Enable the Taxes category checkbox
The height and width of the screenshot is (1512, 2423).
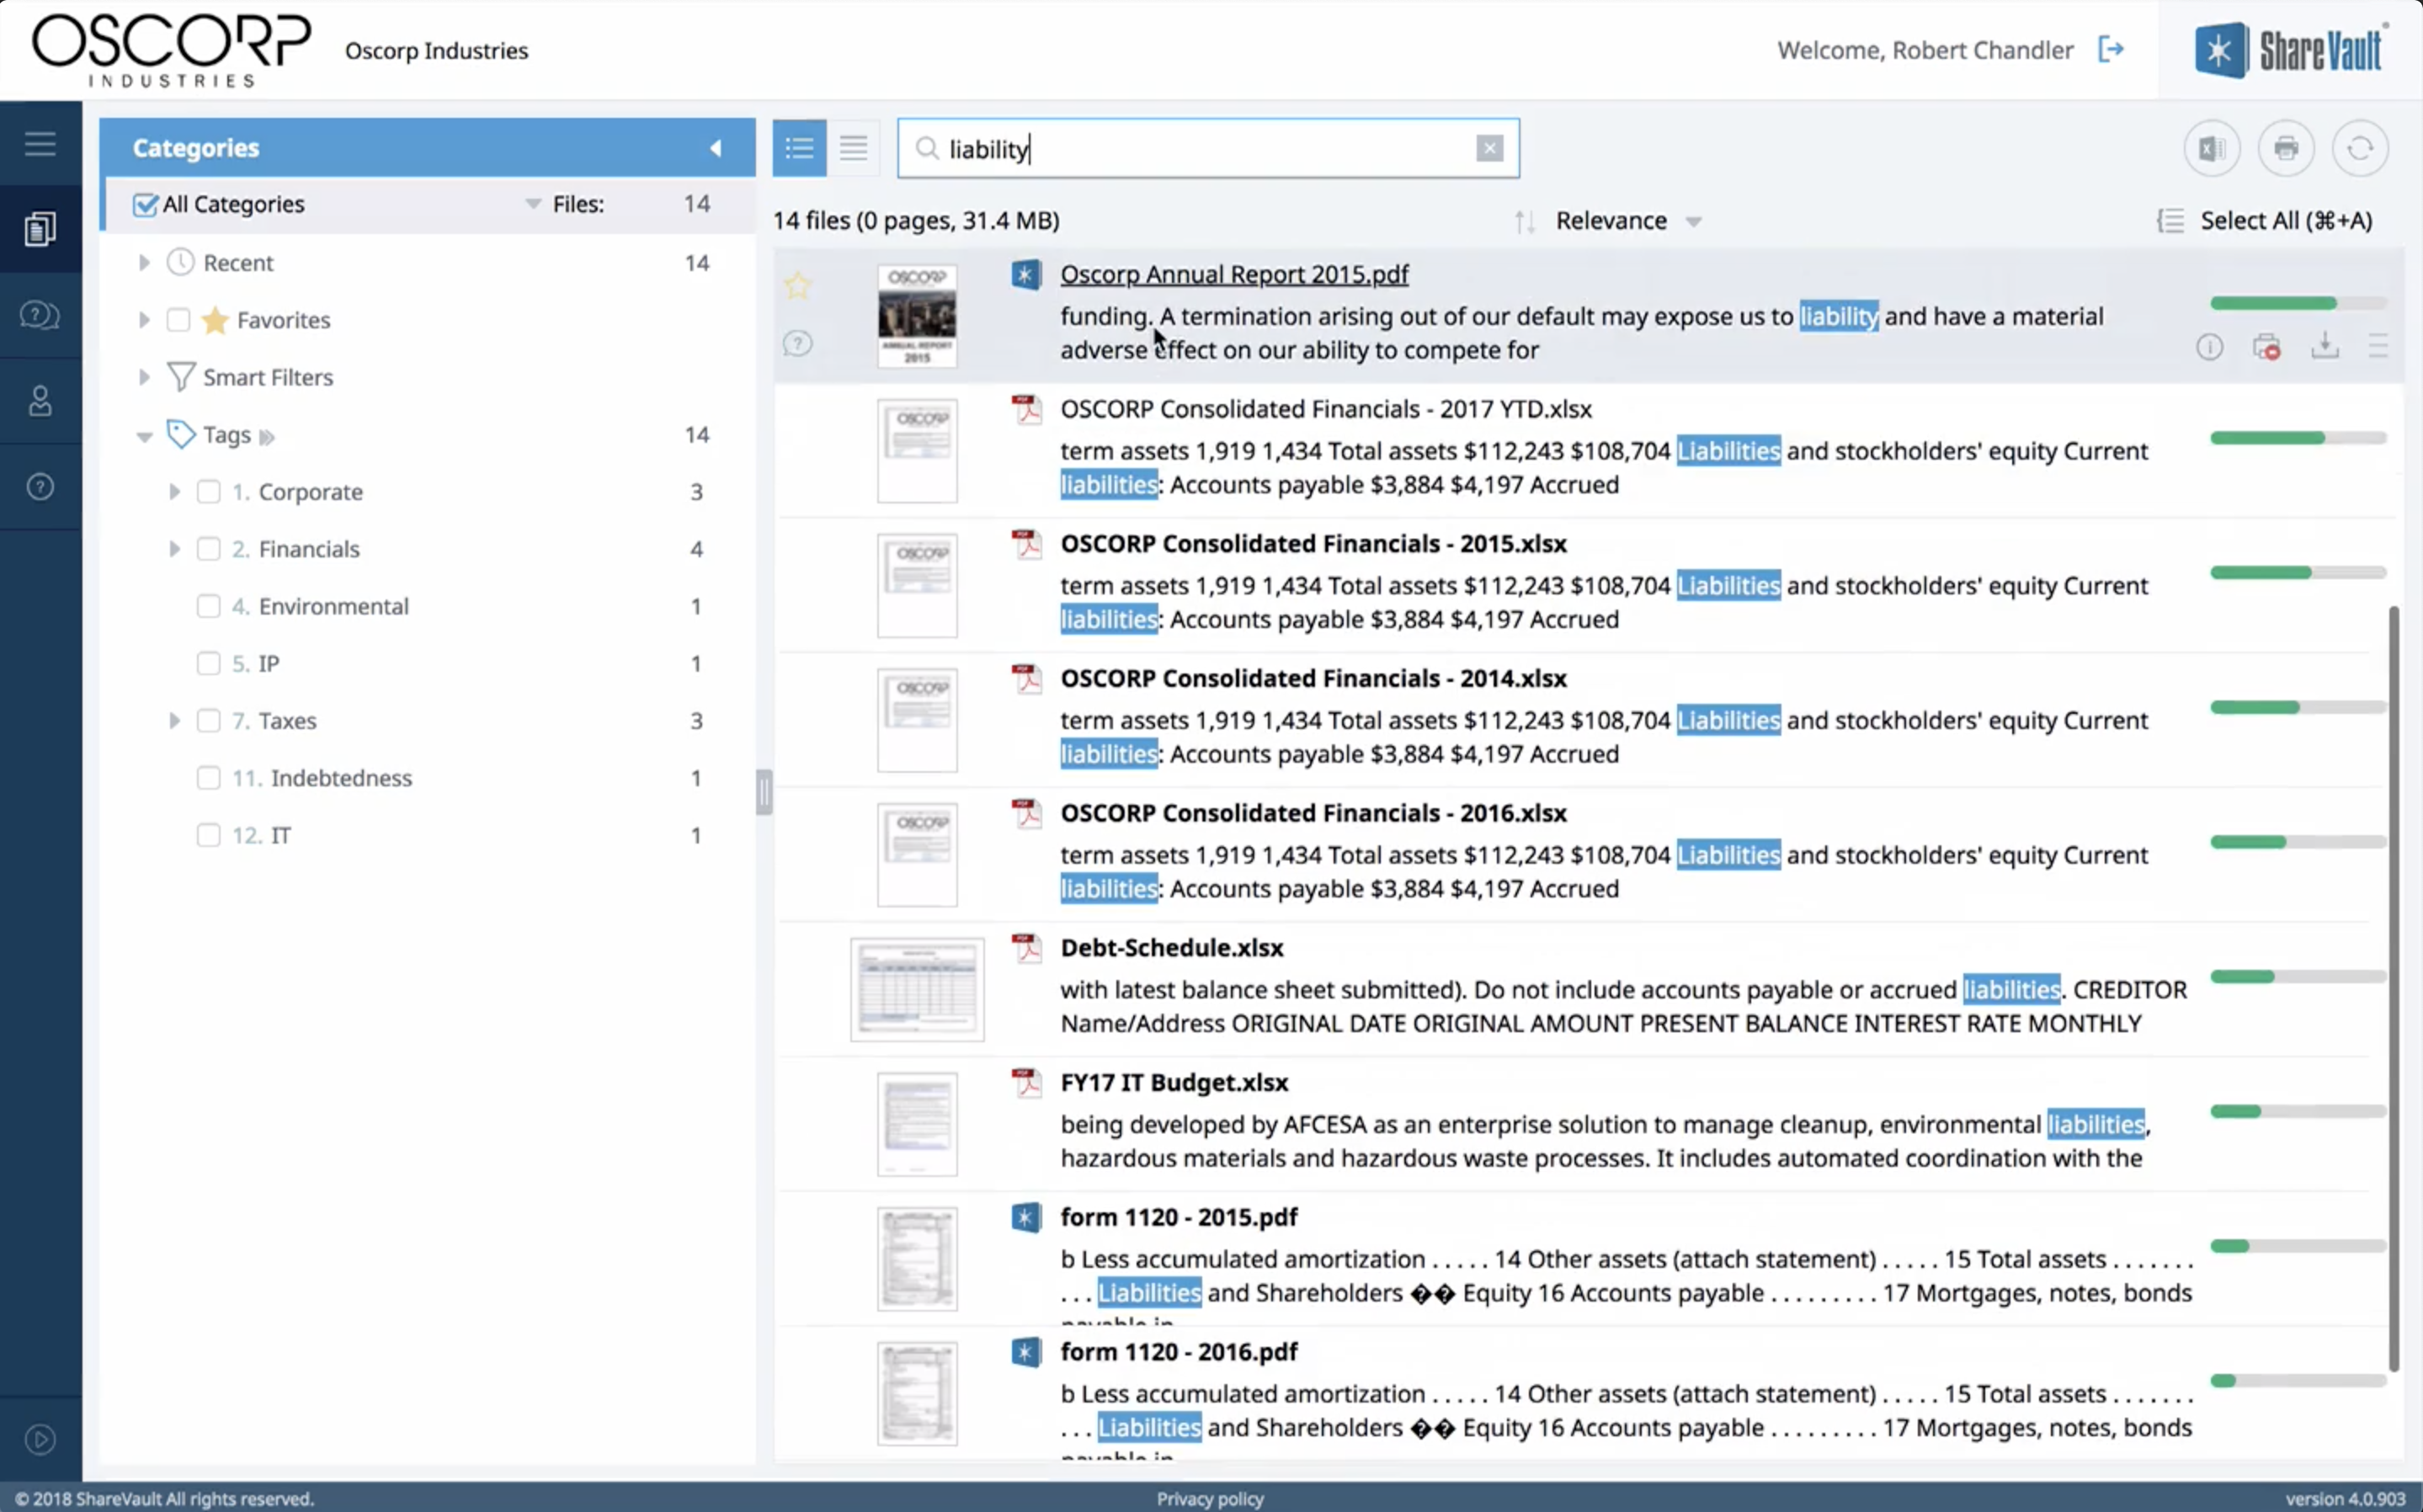click(207, 720)
